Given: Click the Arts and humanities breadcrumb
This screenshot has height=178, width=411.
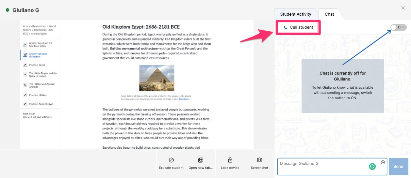Looking at the screenshot, I should (x=35, y=26).
